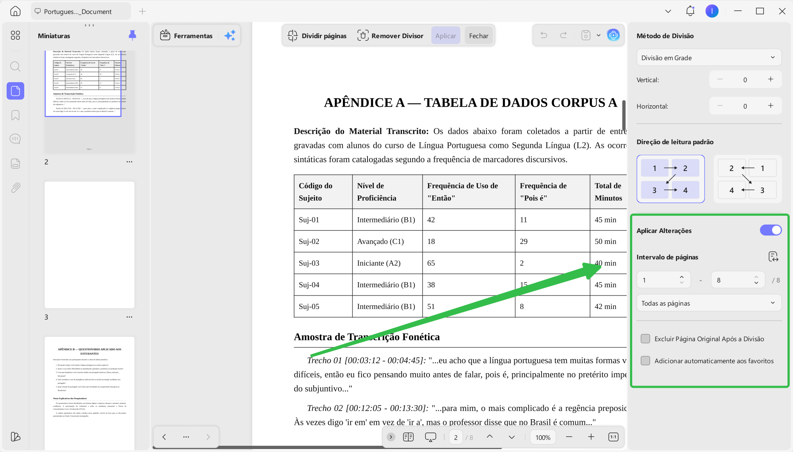This screenshot has width=793, height=452.
Task: Increase Horizontal divisions with plus
Action: [771, 106]
